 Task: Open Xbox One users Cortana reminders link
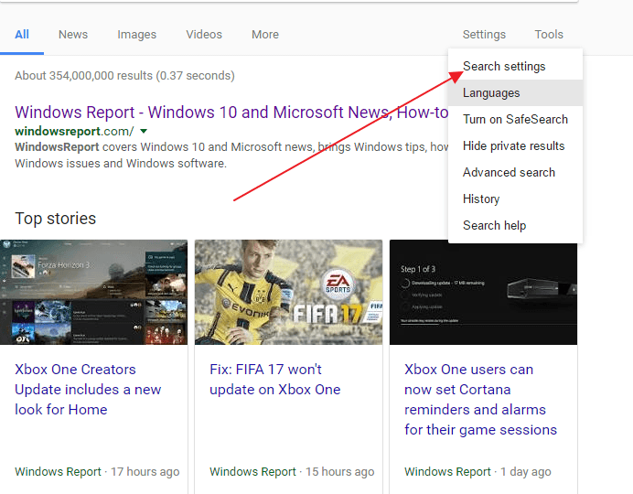pyautogui.click(x=480, y=400)
